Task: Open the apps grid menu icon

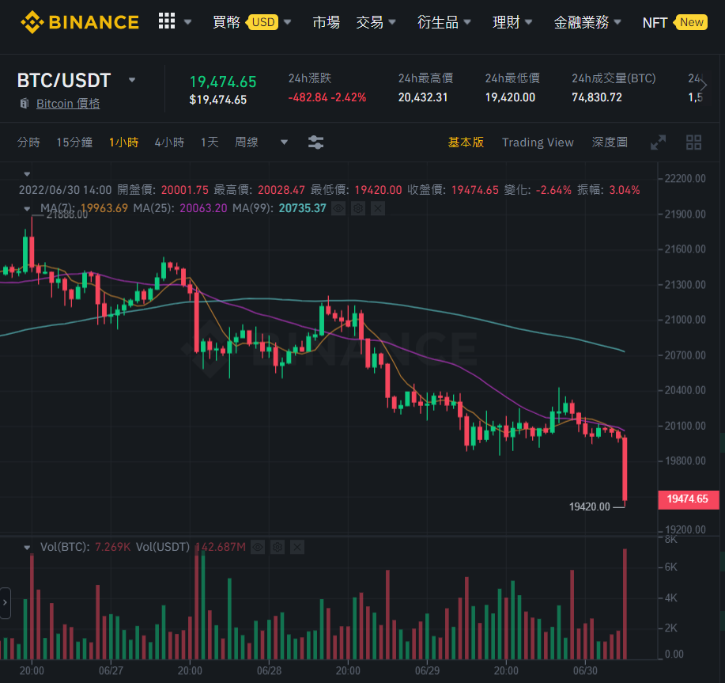Action: click(167, 21)
